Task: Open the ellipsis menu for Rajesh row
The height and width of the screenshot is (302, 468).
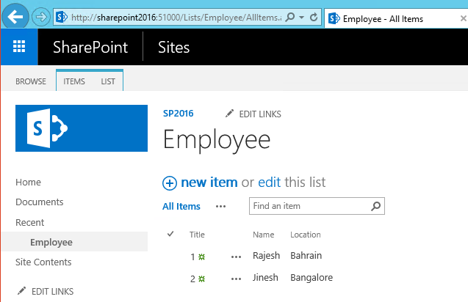Action: click(x=236, y=257)
